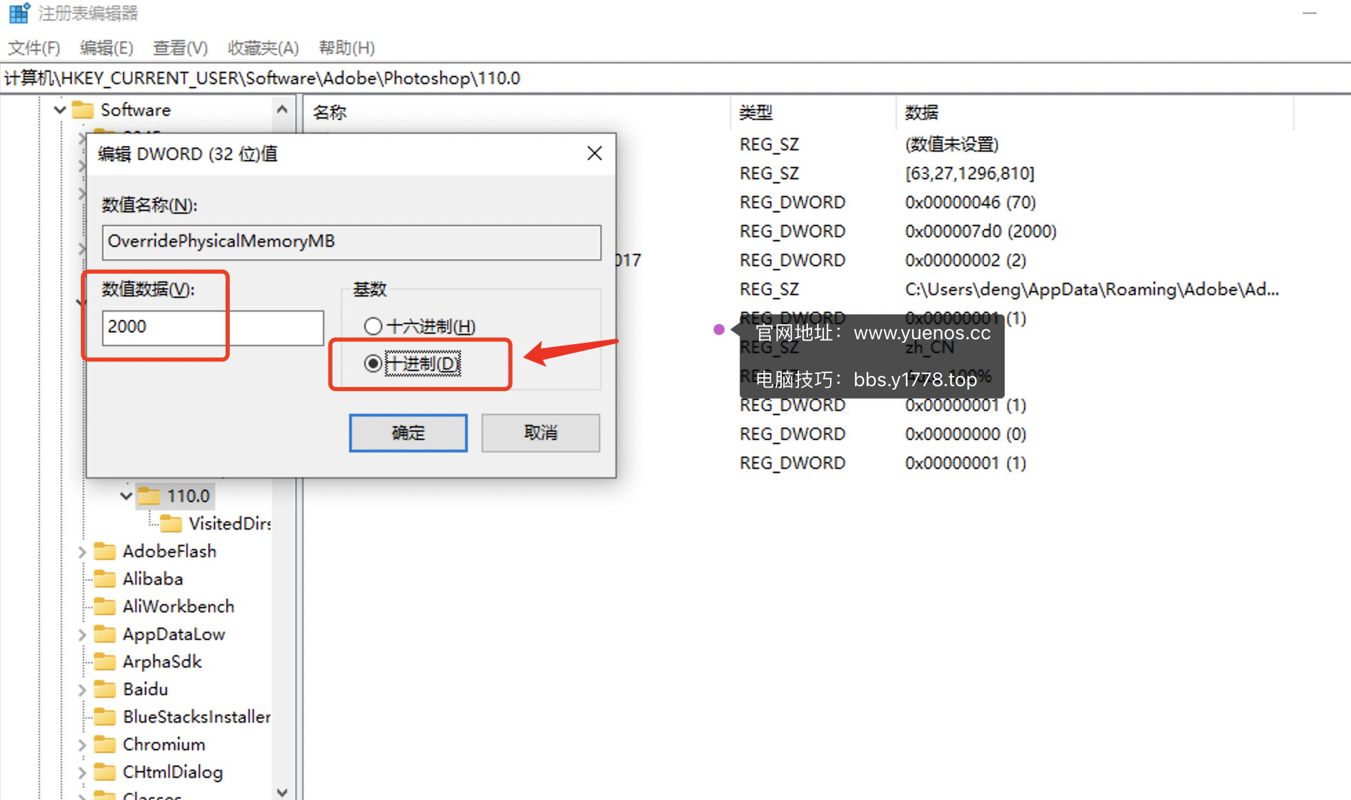Click the 确定 confirm button
Viewport: 1351px width, 800px height.
tap(408, 432)
